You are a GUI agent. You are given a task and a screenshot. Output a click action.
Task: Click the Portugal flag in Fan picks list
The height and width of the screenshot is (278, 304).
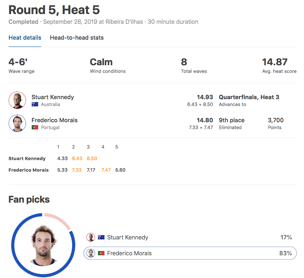pyautogui.click(x=101, y=253)
